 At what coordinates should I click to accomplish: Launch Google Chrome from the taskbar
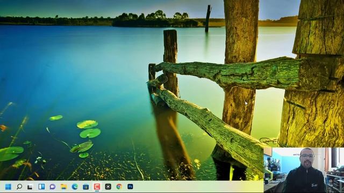(x=119, y=187)
